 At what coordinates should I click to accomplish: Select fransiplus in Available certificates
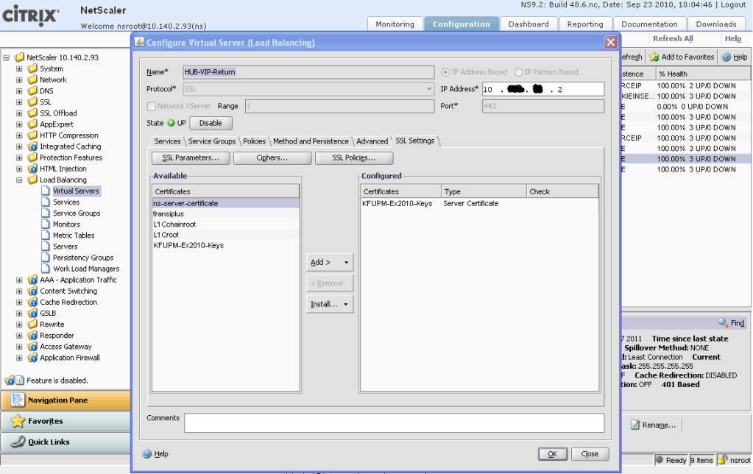(226, 213)
